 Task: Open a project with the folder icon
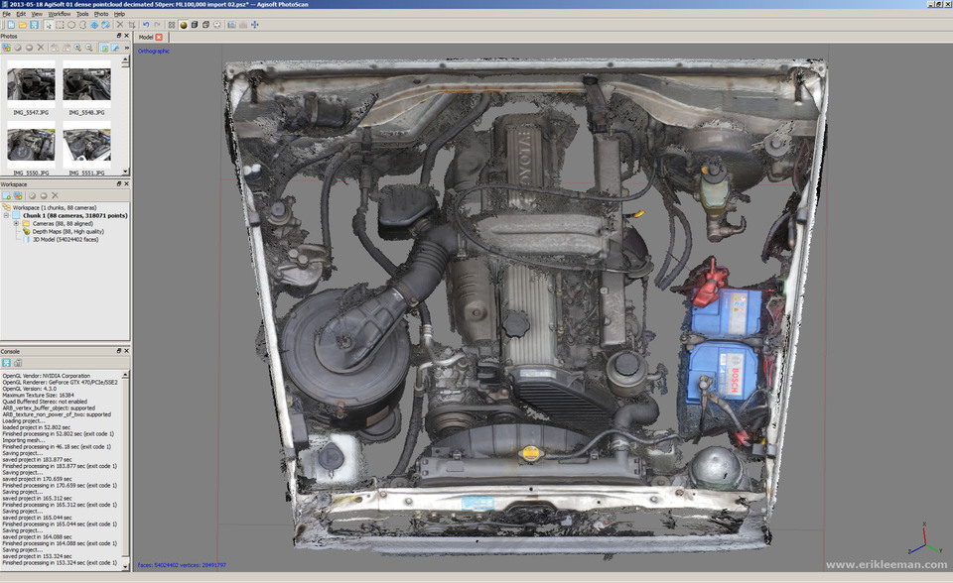[x=22, y=25]
